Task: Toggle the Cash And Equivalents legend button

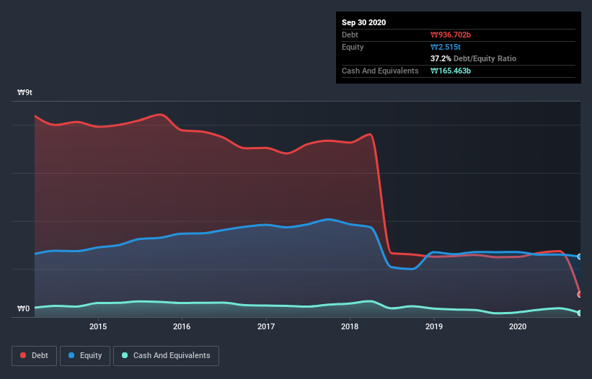Action: 166,356
